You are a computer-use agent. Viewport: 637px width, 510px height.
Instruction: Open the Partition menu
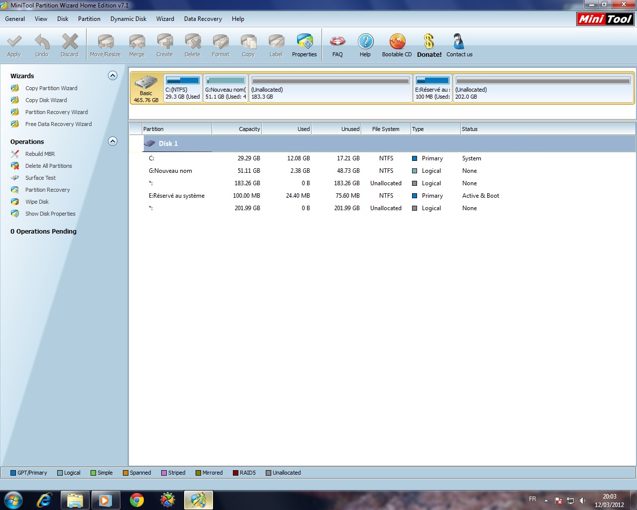click(x=89, y=19)
